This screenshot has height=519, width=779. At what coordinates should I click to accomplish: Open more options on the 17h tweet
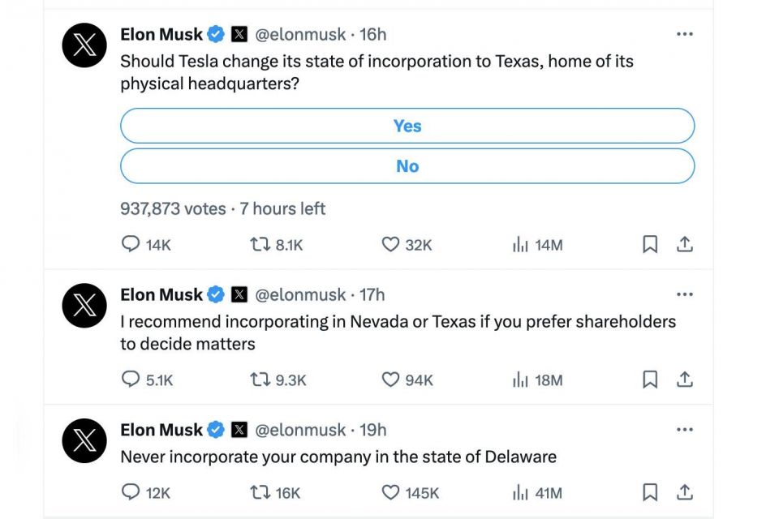point(685,294)
